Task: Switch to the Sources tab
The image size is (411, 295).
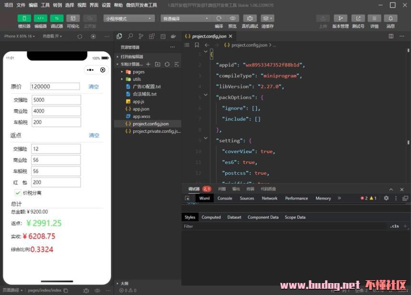Action: pyautogui.click(x=247, y=199)
